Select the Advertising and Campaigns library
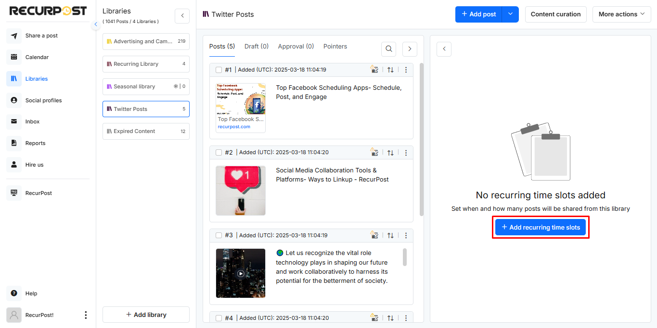 [x=146, y=41]
